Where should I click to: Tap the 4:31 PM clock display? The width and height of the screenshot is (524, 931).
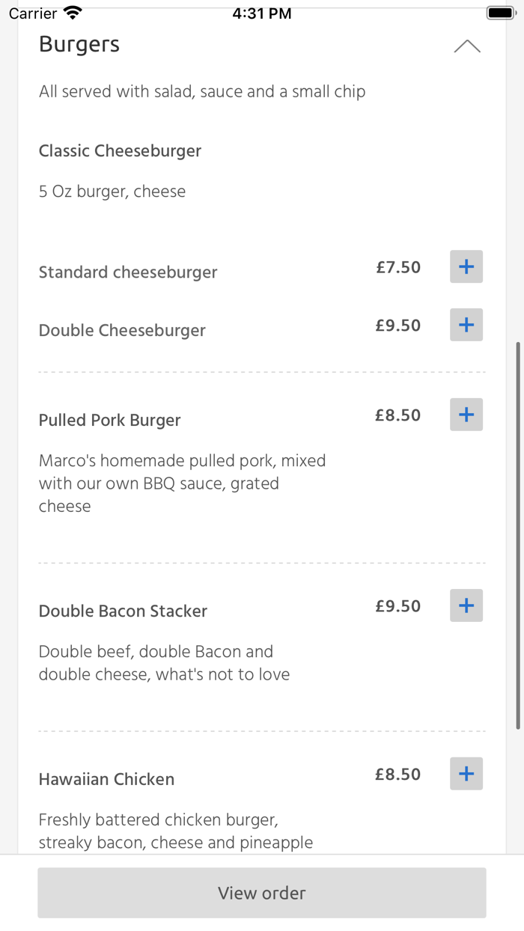point(262,12)
